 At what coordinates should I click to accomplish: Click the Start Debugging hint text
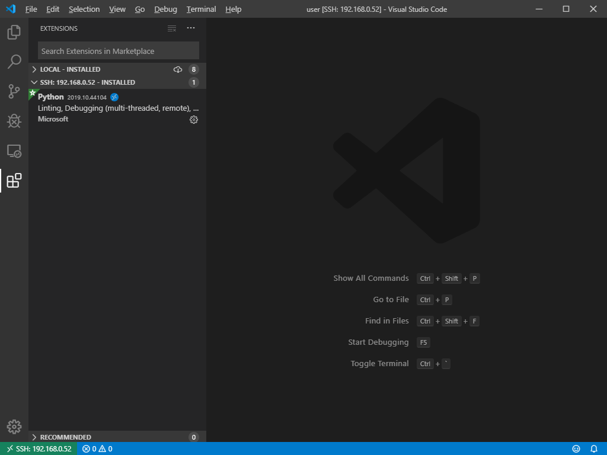[378, 342]
